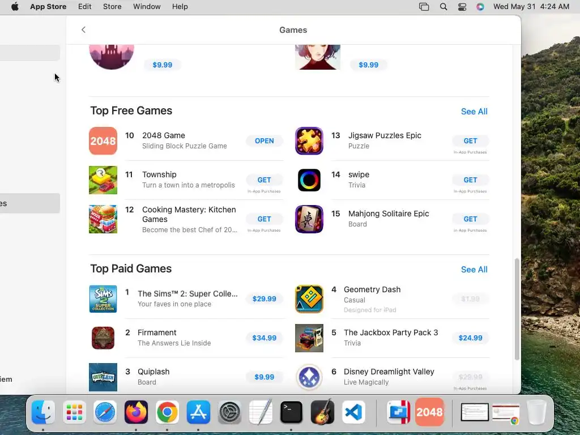580x435 pixels.
Task: Open the installed 2048 Game
Action: point(264,140)
